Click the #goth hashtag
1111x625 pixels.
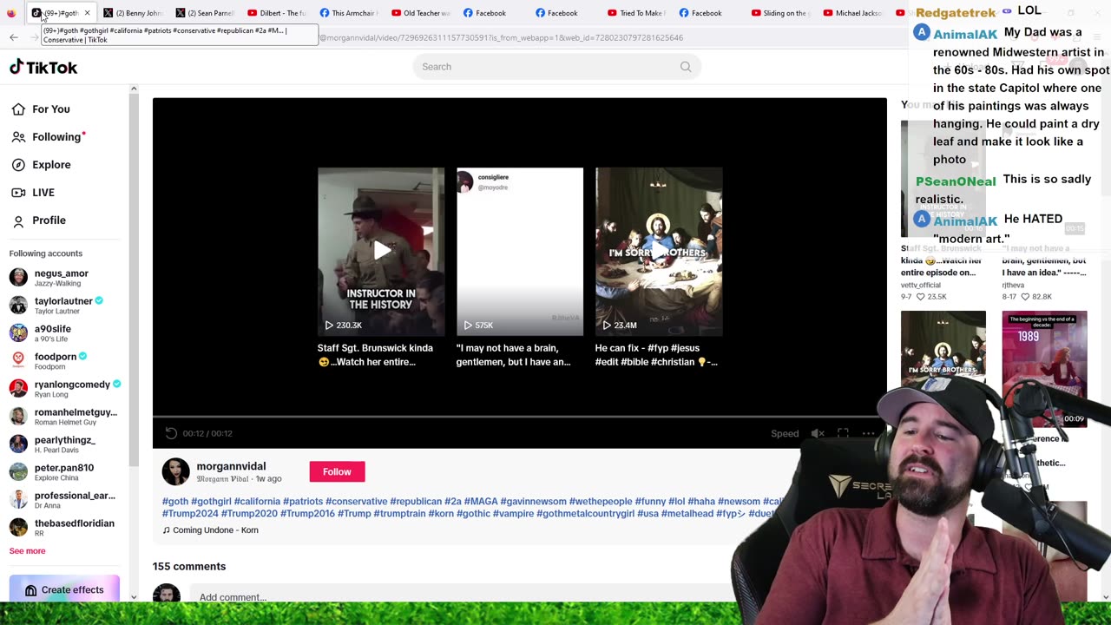click(x=175, y=501)
